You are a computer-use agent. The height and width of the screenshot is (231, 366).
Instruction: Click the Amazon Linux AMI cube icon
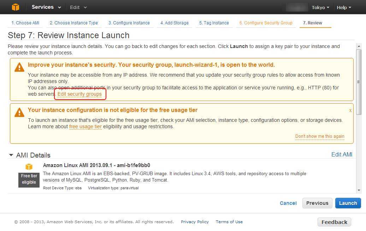[x=29, y=167]
